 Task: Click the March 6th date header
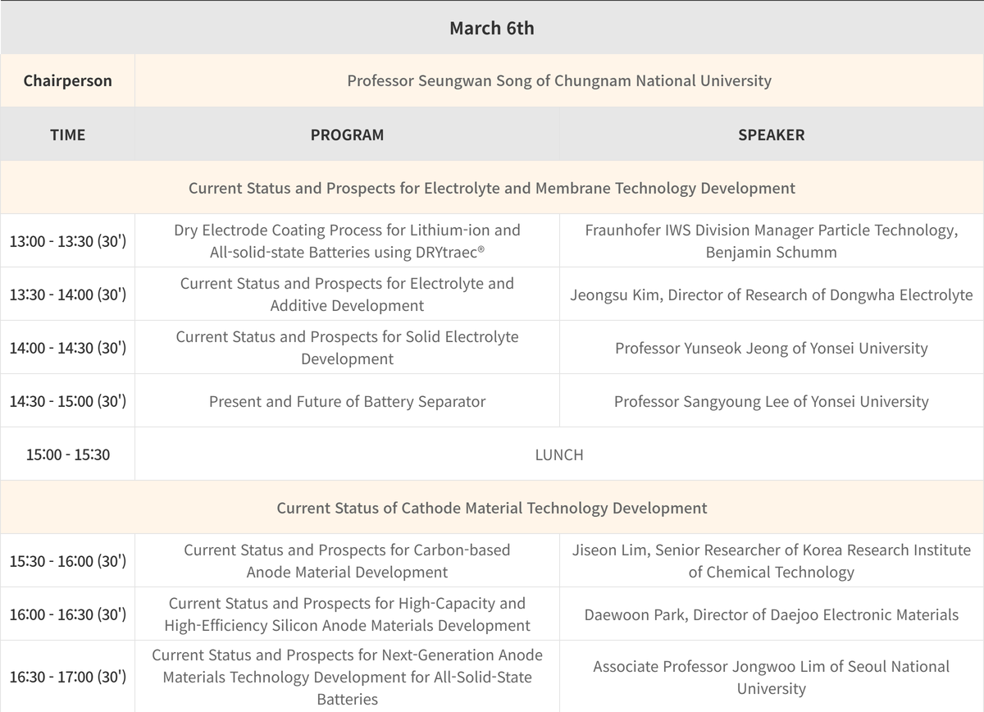(491, 28)
